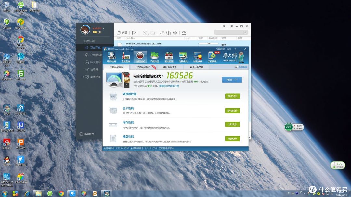The image size is (351, 197).
Task: Select 已完成 completed in Xunlei sidebar
Action: click(95, 55)
